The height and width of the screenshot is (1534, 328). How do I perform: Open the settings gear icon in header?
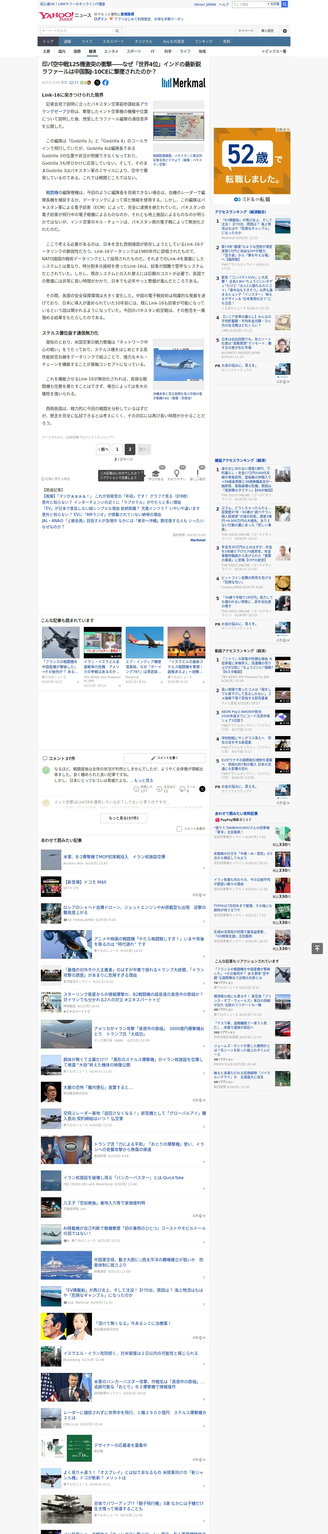[x=285, y=31]
